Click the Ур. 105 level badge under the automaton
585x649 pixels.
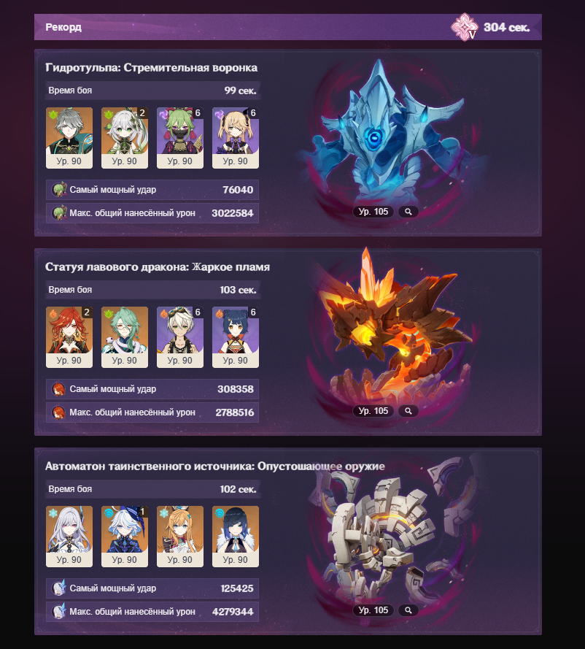coord(373,610)
